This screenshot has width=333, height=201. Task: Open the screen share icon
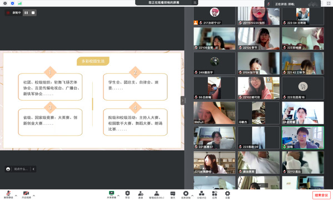point(112,194)
